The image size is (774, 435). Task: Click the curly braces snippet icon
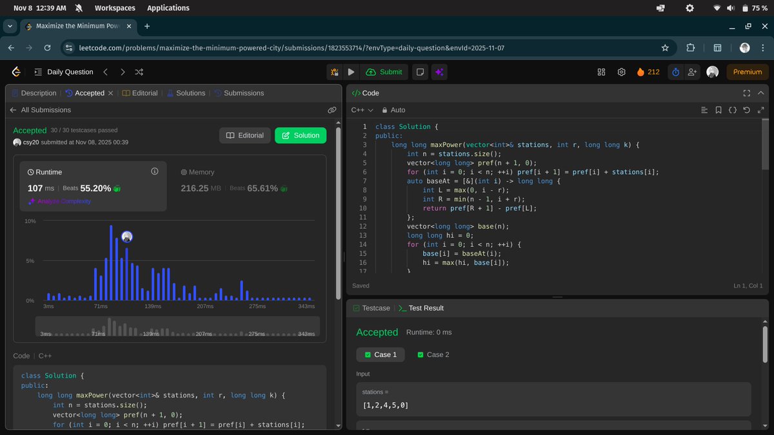(x=733, y=110)
